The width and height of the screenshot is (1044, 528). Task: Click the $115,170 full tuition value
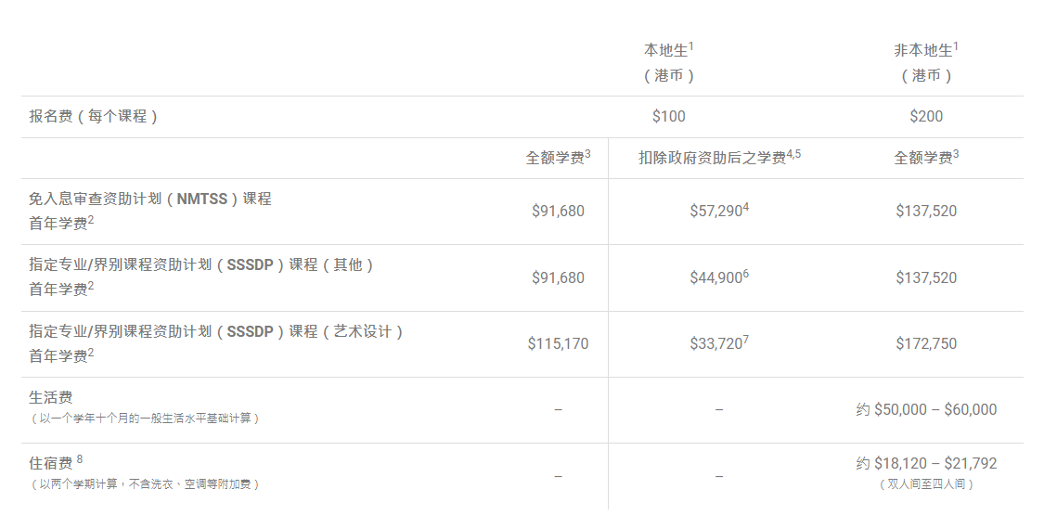[x=558, y=343]
